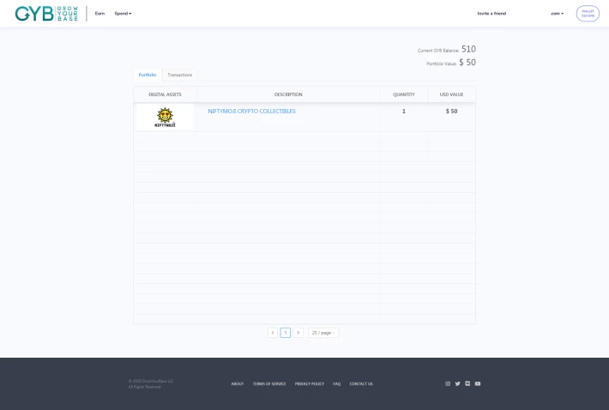This screenshot has width=609, height=410.
Task: Change the 20 / page selector
Action: tap(323, 333)
